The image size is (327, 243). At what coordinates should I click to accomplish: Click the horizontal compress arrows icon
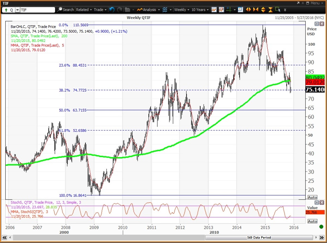click(256, 10)
